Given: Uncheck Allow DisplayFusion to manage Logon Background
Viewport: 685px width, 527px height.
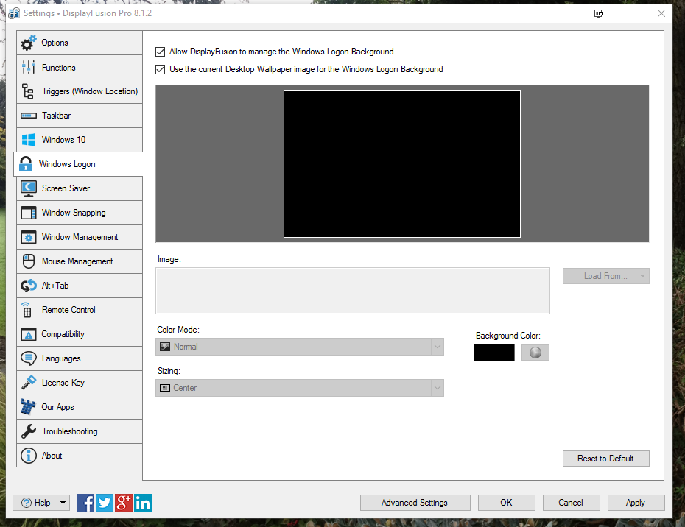Looking at the screenshot, I should click(161, 52).
